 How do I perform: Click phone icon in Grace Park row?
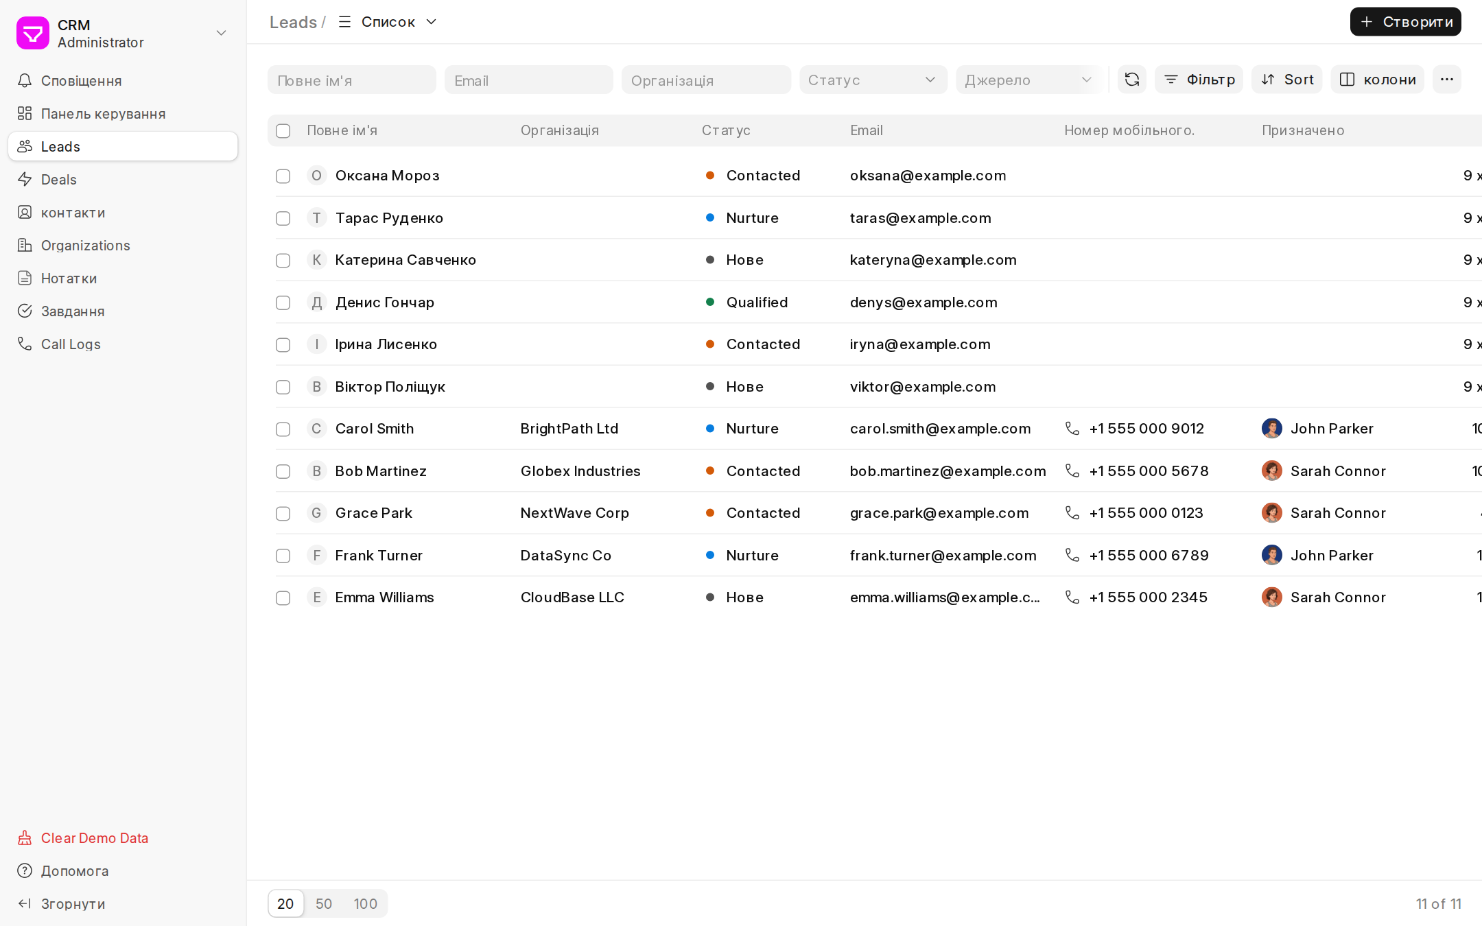[1072, 513]
